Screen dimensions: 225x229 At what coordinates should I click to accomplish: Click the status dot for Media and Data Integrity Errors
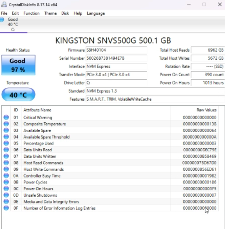tap(6, 201)
